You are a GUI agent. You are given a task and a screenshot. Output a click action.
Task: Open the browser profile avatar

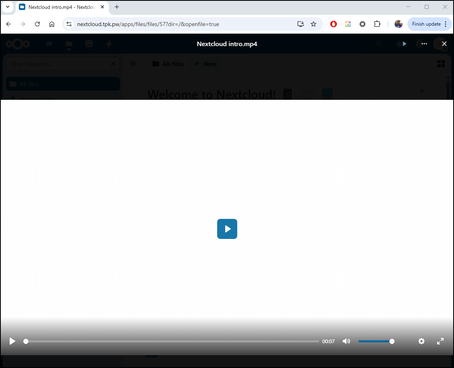coord(399,24)
